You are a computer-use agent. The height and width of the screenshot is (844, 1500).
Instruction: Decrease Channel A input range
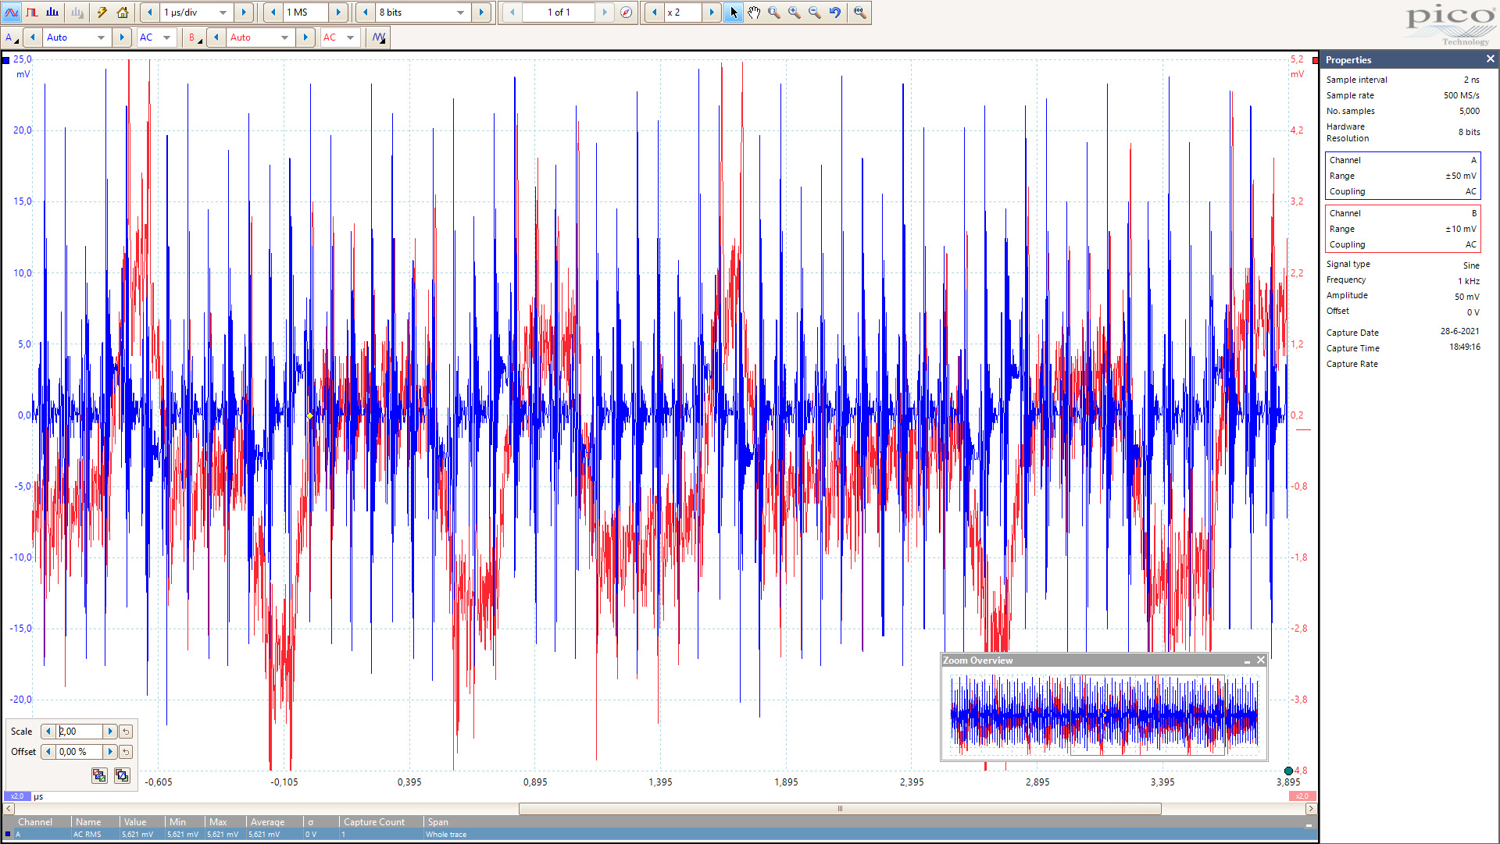coord(33,37)
